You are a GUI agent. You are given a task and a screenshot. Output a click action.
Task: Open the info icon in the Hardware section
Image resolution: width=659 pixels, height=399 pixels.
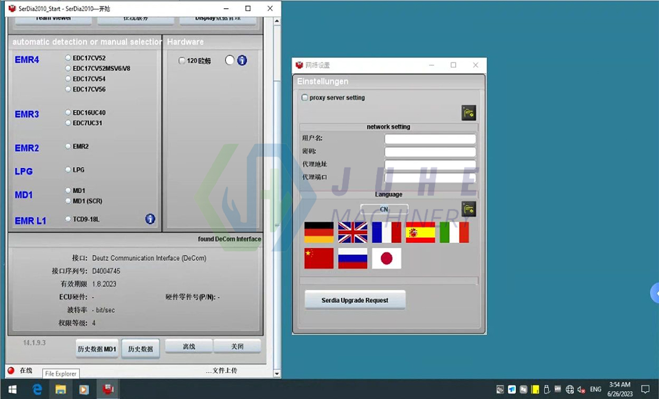coord(242,60)
